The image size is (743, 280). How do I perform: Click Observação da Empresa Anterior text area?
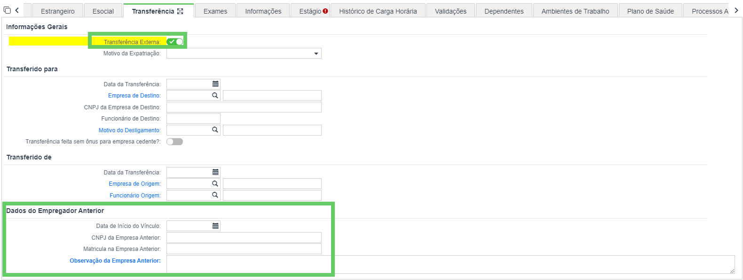pos(451,265)
